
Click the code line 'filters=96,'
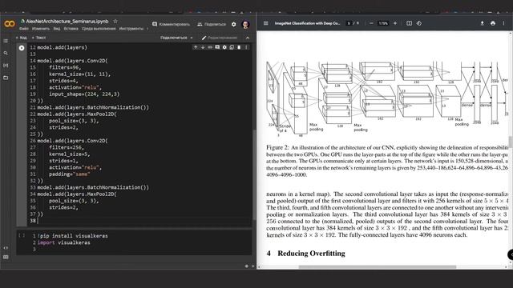point(65,67)
